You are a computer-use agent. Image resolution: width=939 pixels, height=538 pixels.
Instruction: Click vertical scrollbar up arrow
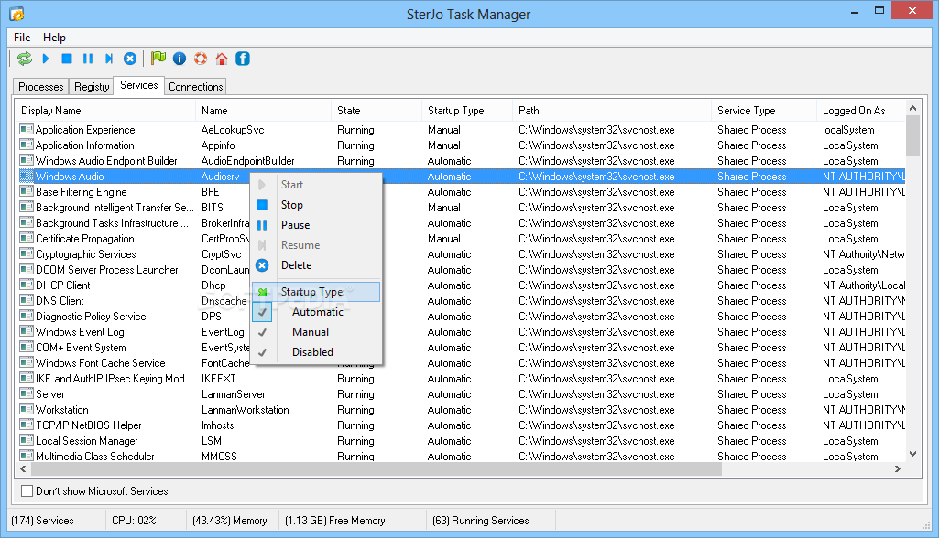coord(912,108)
